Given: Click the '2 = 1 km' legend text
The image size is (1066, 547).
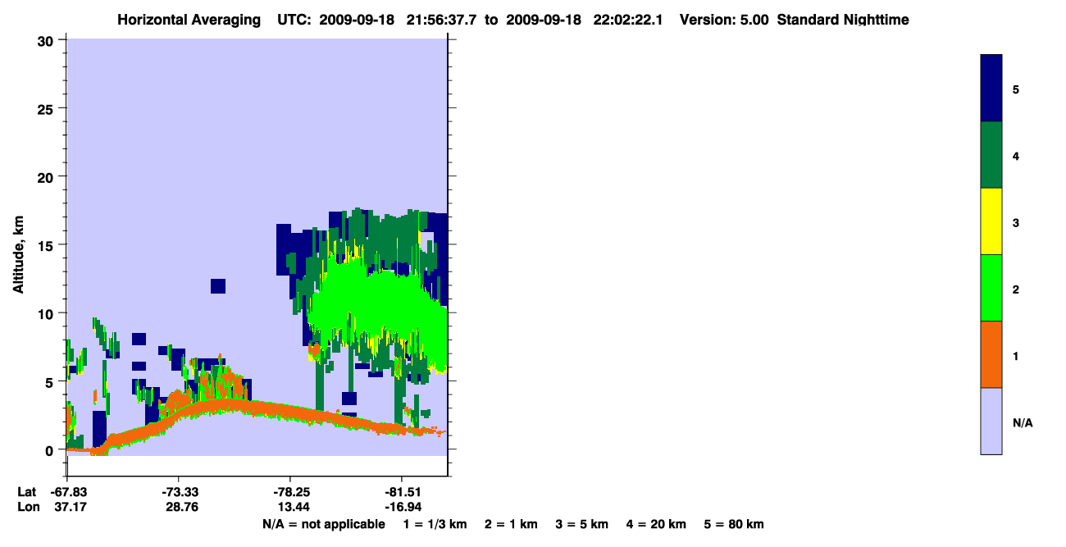Looking at the screenshot, I should click(x=511, y=524).
